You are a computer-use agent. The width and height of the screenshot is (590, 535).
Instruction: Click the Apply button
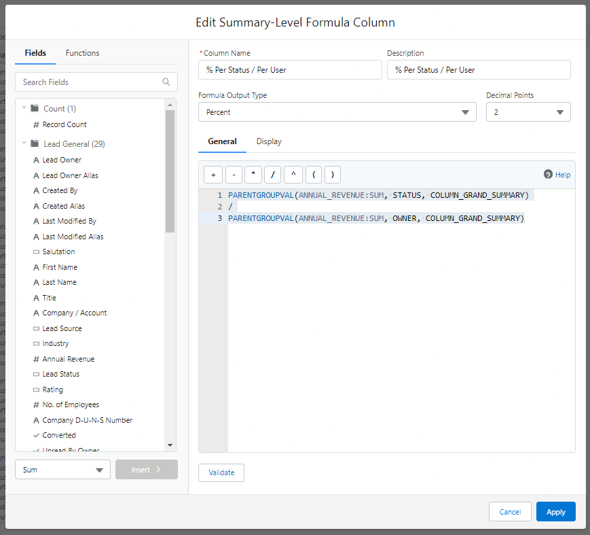(x=556, y=512)
